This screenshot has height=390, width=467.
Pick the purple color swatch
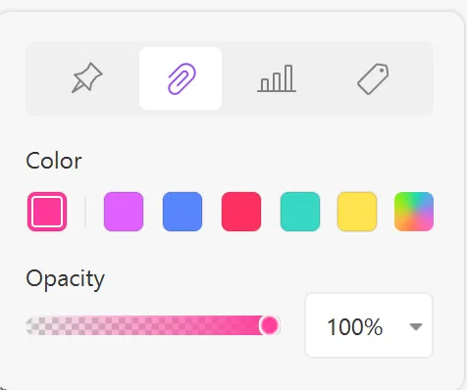124,212
